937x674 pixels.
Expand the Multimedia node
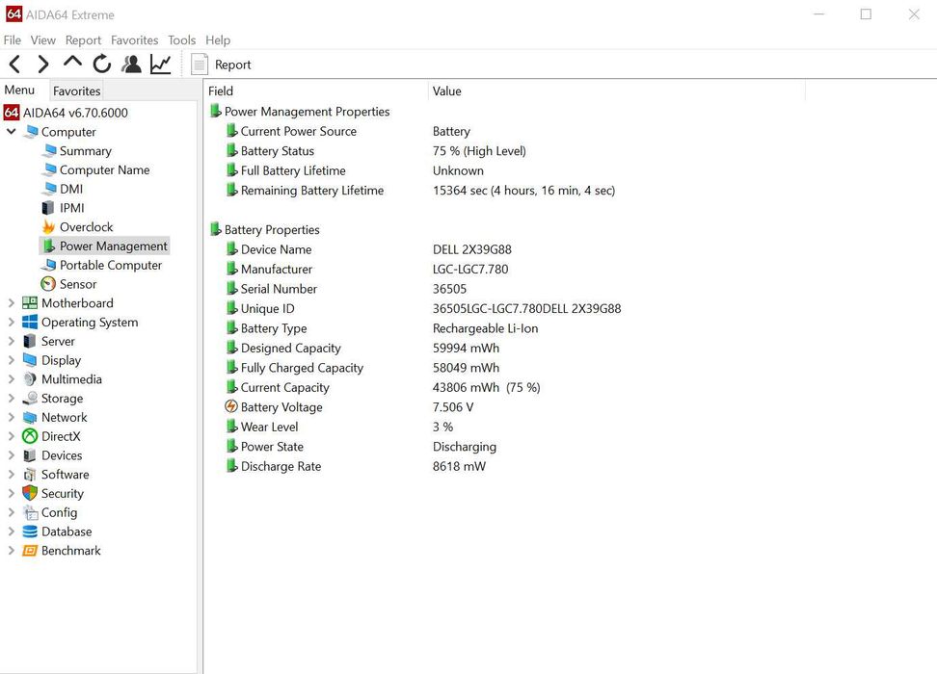tap(11, 379)
